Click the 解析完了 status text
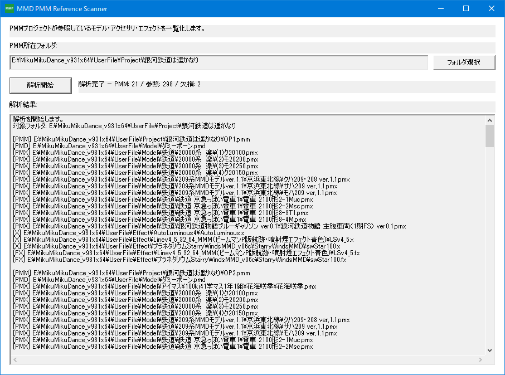This screenshot has height=375, width=505. tap(139, 84)
